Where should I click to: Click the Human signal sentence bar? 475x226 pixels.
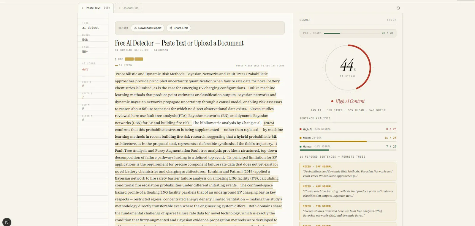(x=348, y=150)
